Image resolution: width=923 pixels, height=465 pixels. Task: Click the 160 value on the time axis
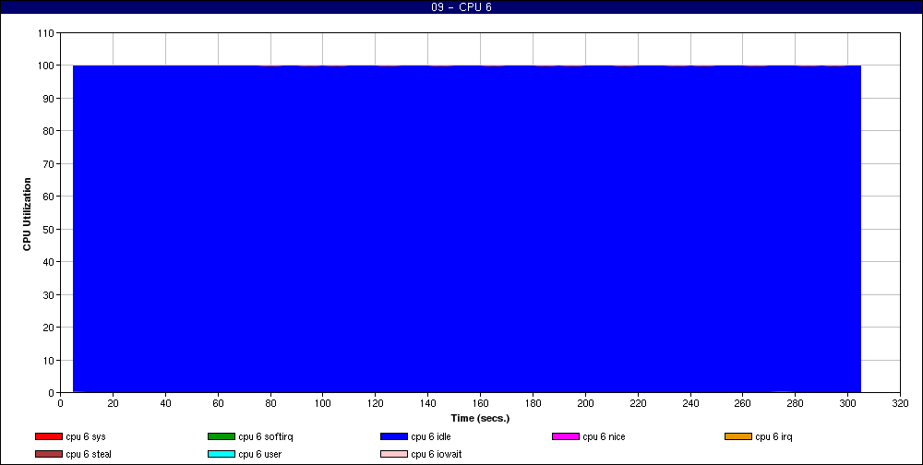coord(480,403)
